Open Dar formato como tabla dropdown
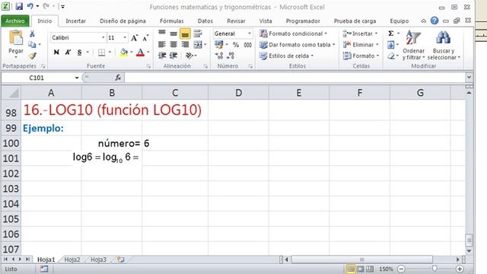This screenshot has width=487, height=274. click(298, 45)
